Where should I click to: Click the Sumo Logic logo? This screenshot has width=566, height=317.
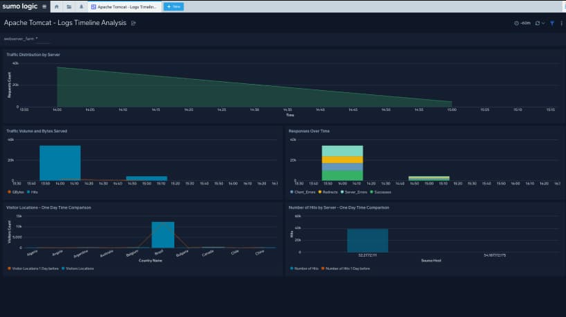tap(19, 6)
